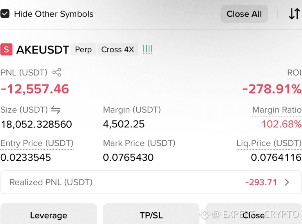Open the TP/SL settings button
This screenshot has height=224, width=302.
pyautogui.click(x=151, y=214)
